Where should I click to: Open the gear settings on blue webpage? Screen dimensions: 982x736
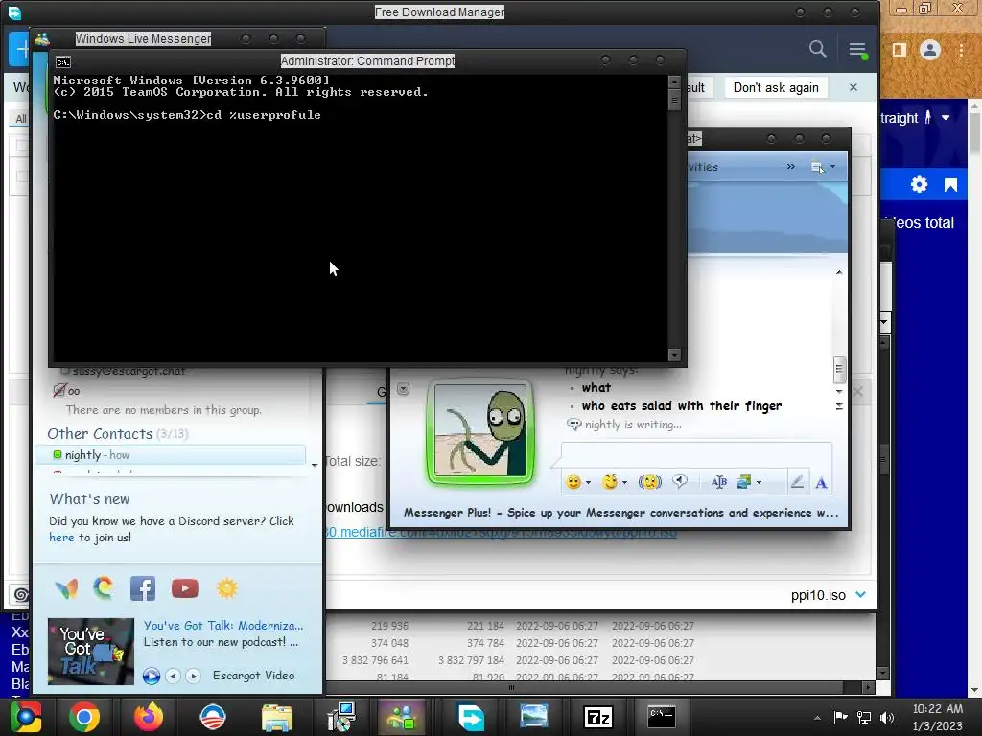919,185
